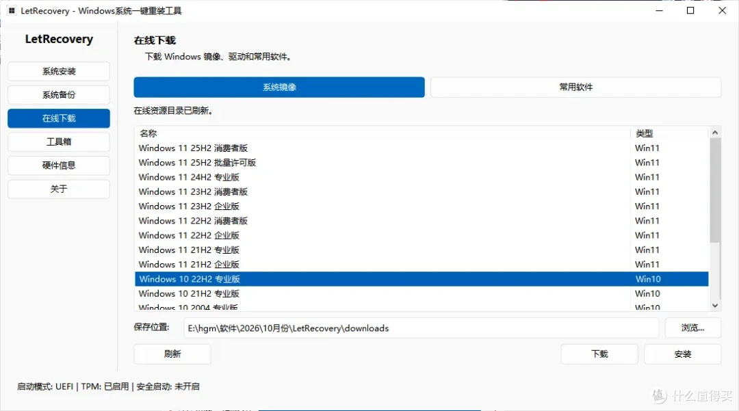739x411 pixels.
Task: Click the LetRecovery app icon in title bar
Action: [x=12, y=10]
